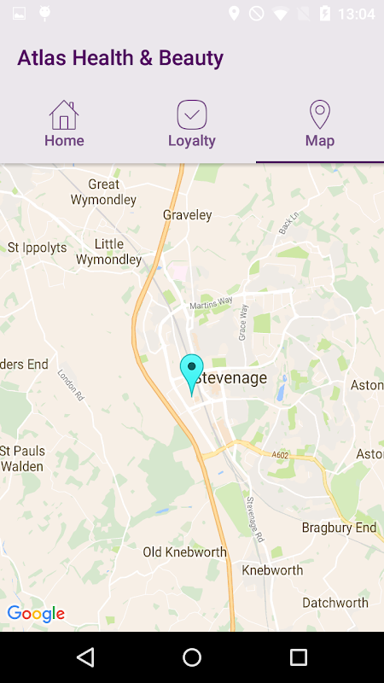The width and height of the screenshot is (384, 683).
Task: Open recent apps with square button
Action: [x=299, y=657]
